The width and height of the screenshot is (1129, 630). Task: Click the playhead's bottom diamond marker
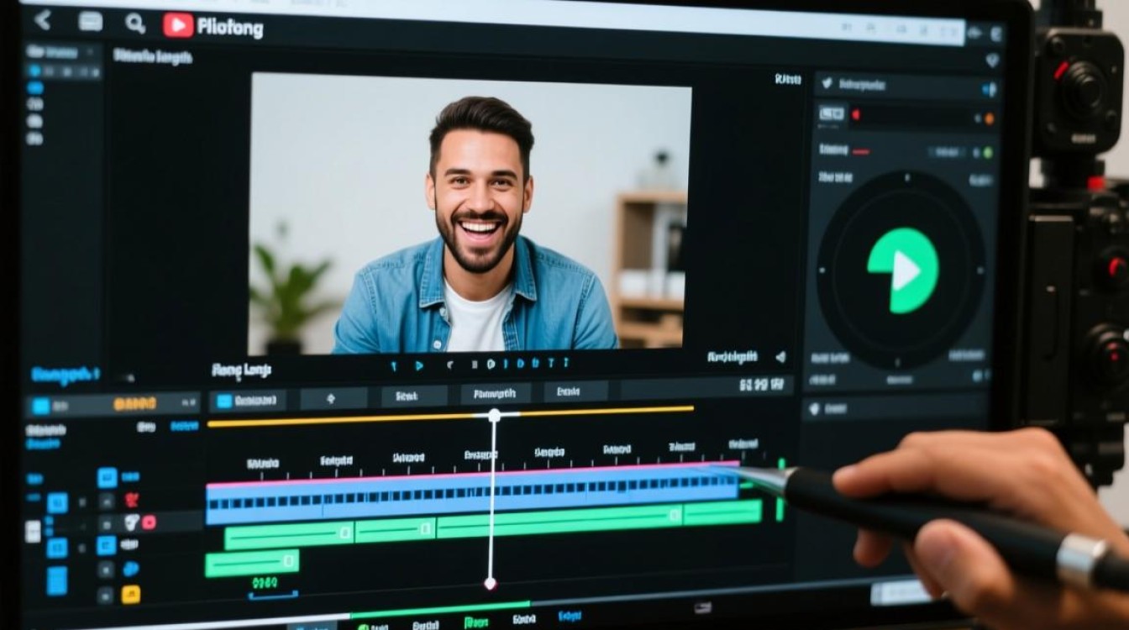[x=490, y=583]
